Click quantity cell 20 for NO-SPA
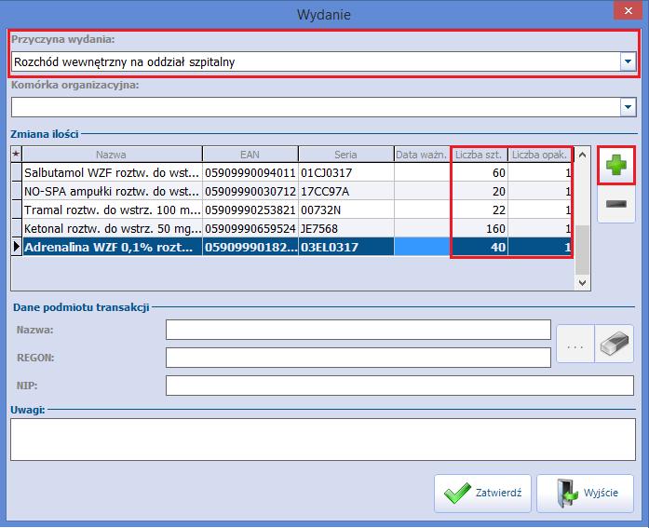The width and height of the screenshot is (649, 528). tap(480, 191)
